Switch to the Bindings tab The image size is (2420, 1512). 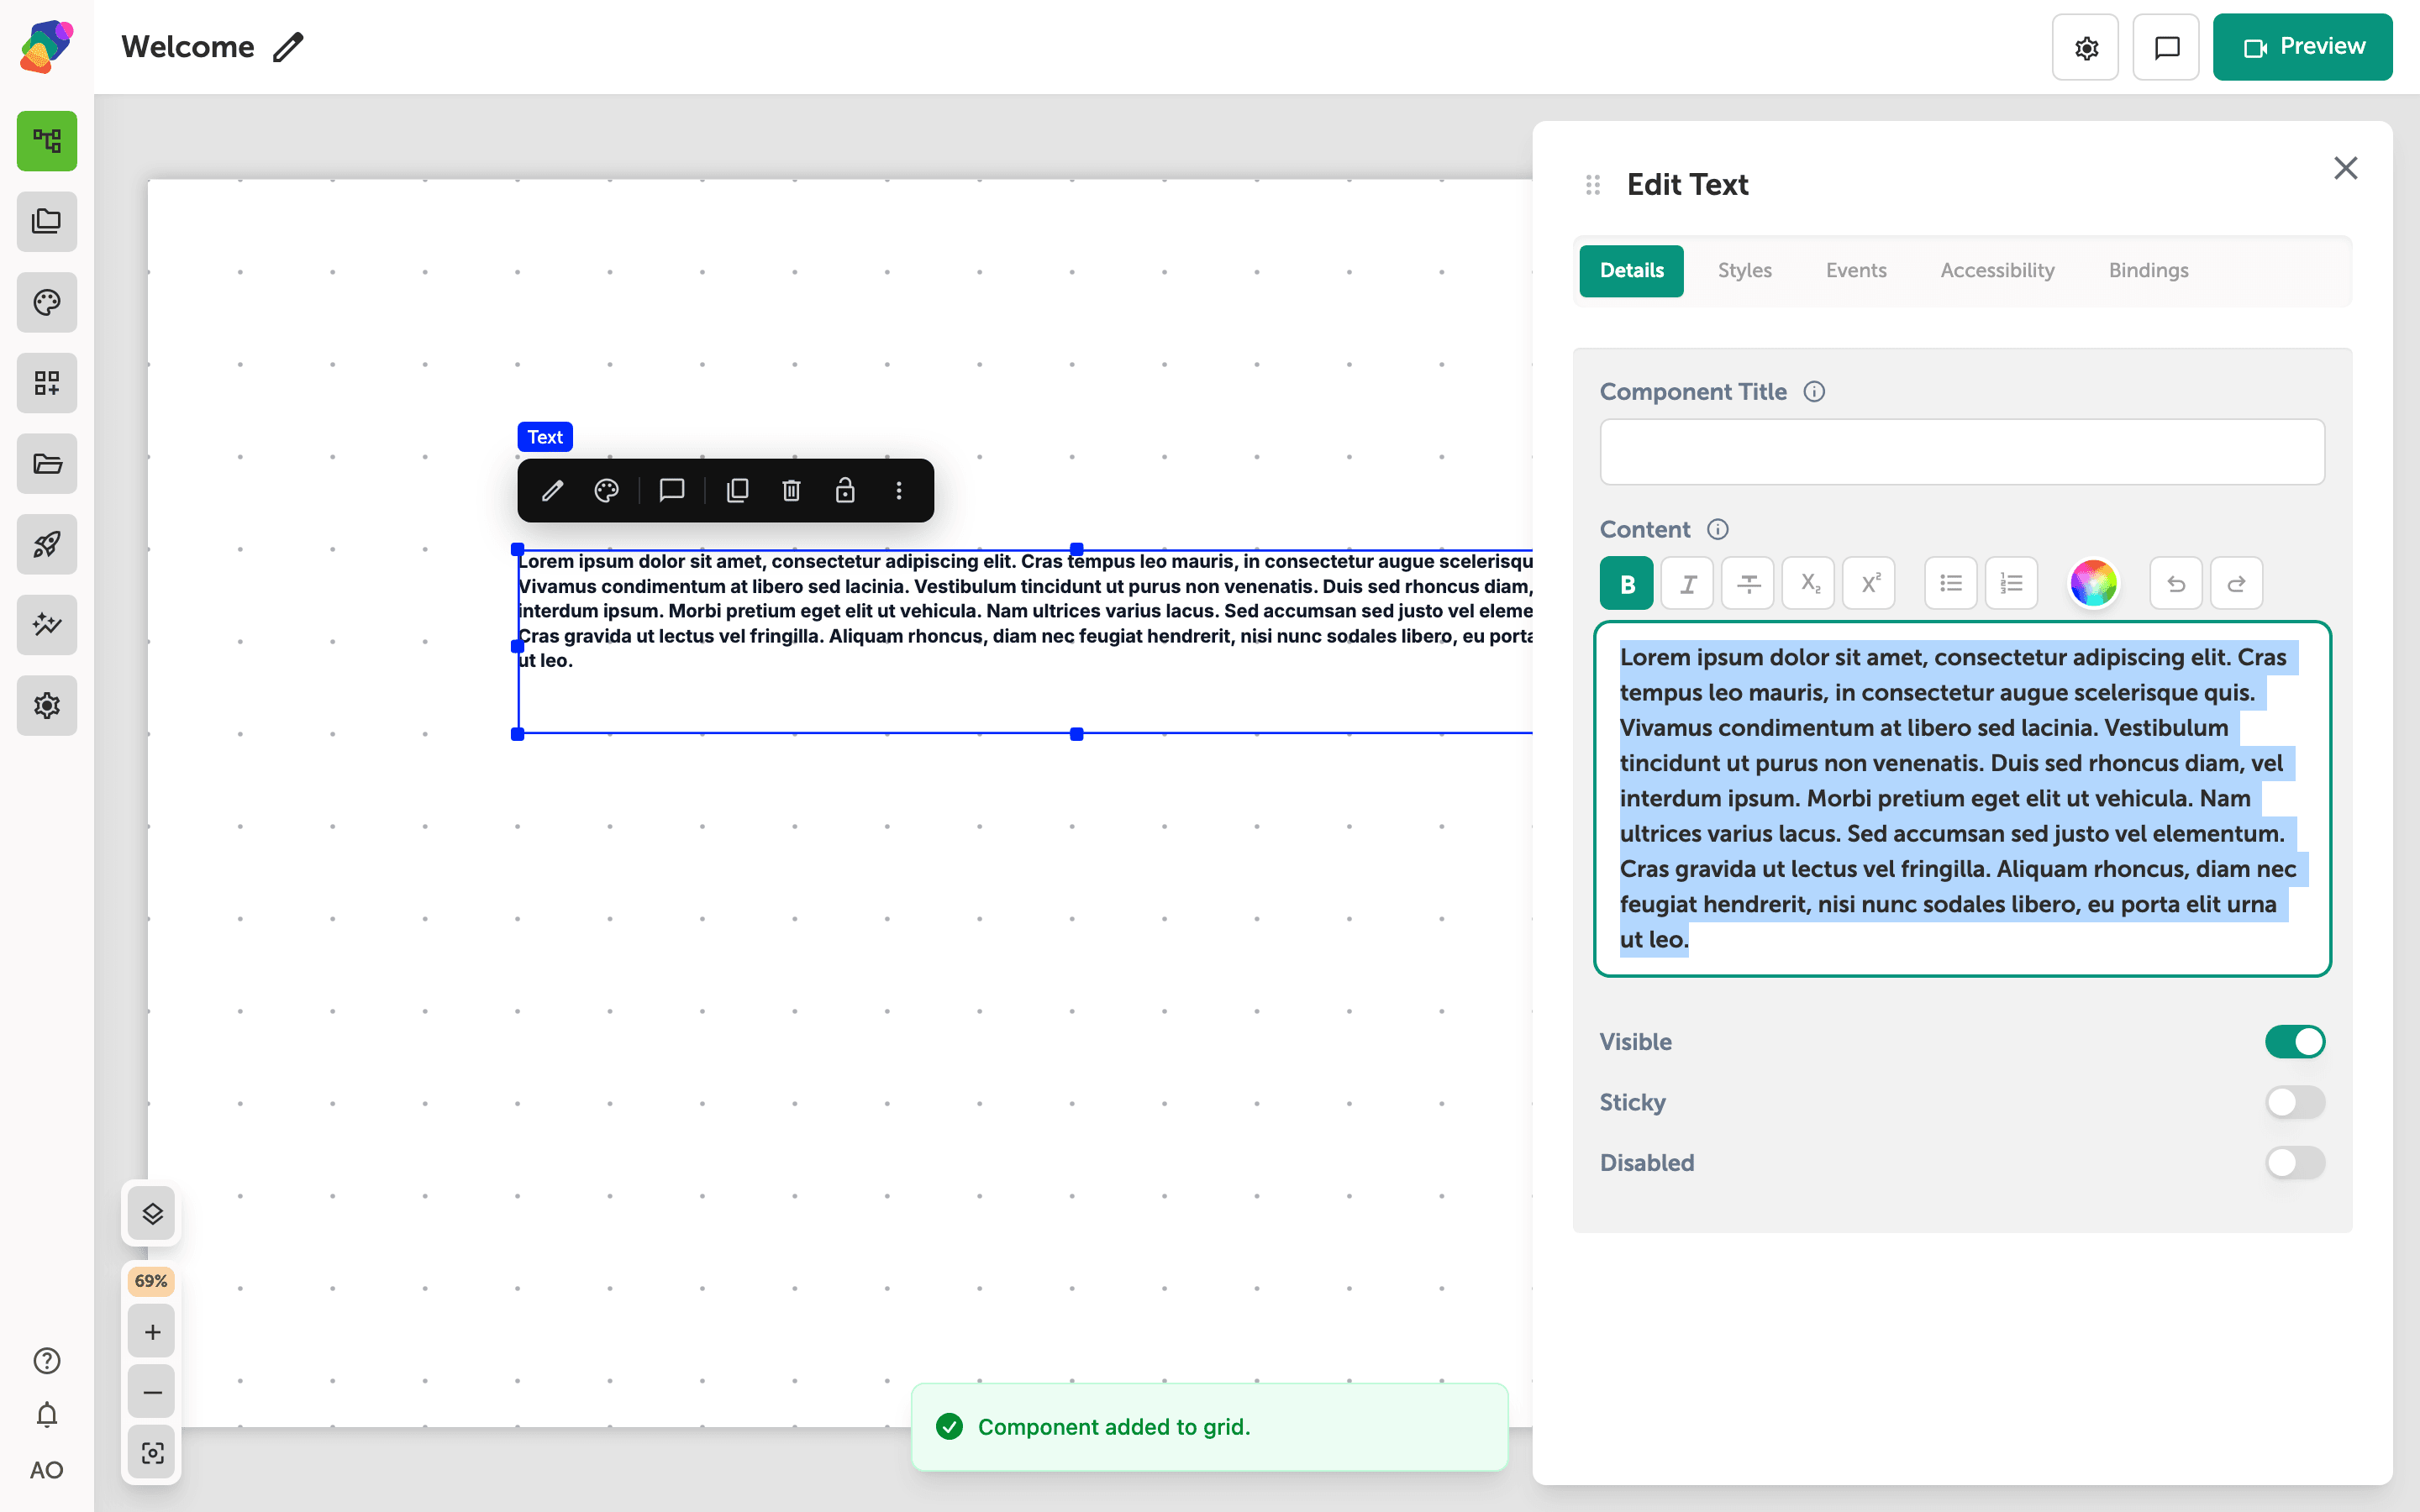2148,271
